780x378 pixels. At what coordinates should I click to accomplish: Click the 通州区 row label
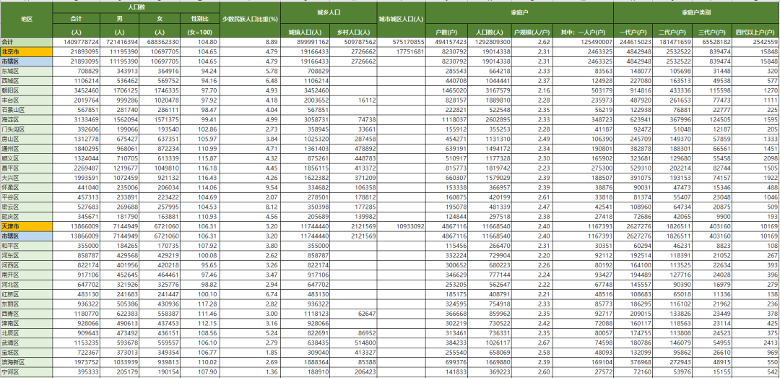click(x=26, y=149)
